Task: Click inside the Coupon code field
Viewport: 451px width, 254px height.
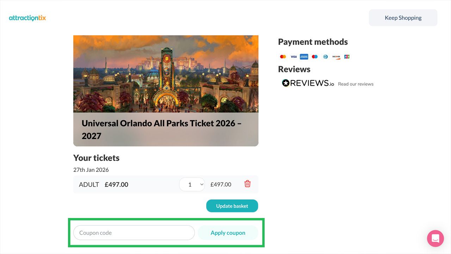Action: (134, 232)
